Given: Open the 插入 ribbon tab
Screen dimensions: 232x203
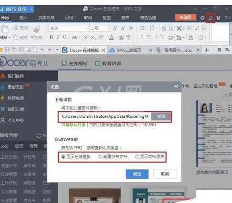Looking at the screenshot, I should (x=23, y=18).
